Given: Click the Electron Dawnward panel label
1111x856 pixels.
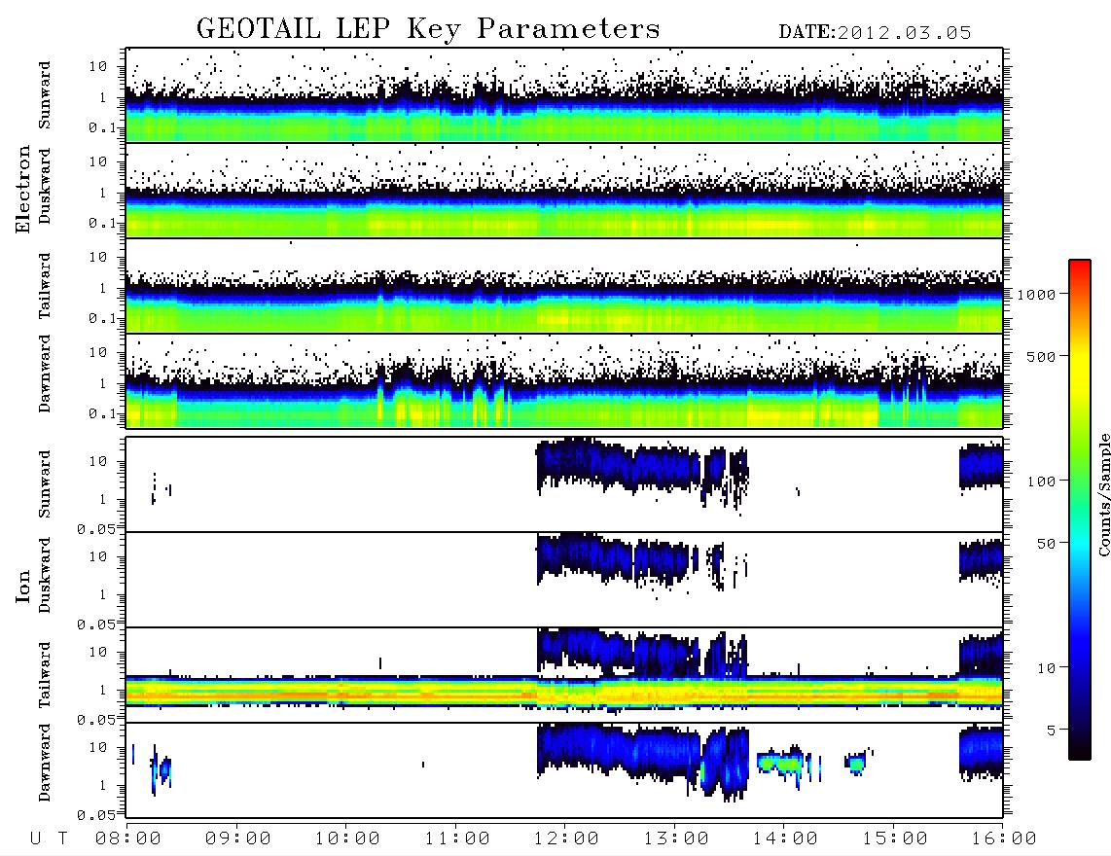Looking at the screenshot, I should click(x=45, y=374).
